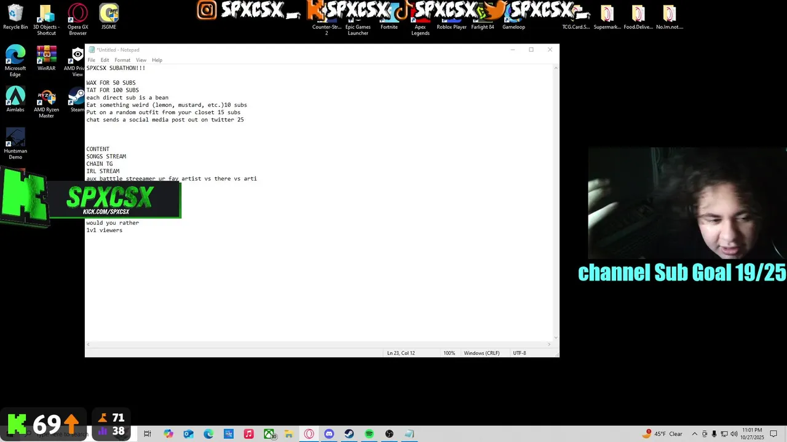The width and height of the screenshot is (787, 442).
Task: Open Notepad's View menu
Action: (x=141, y=60)
